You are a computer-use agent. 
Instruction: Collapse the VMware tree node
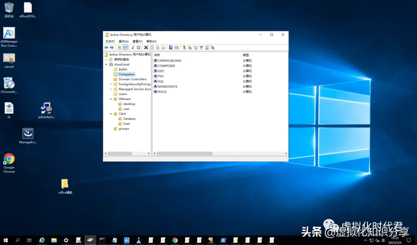tap(110, 99)
